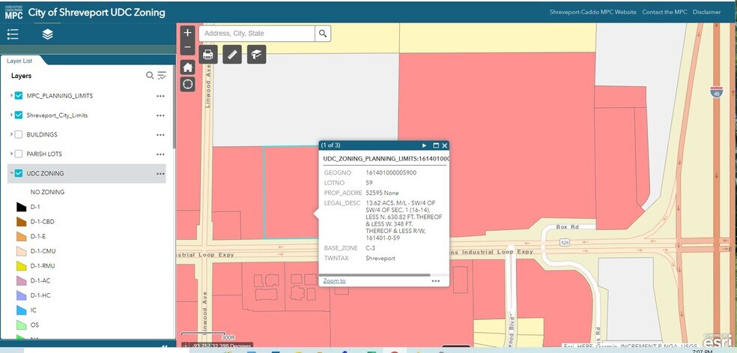This screenshot has width=737, height=353.
Task: Click the Home default extent button
Action: [x=187, y=67]
